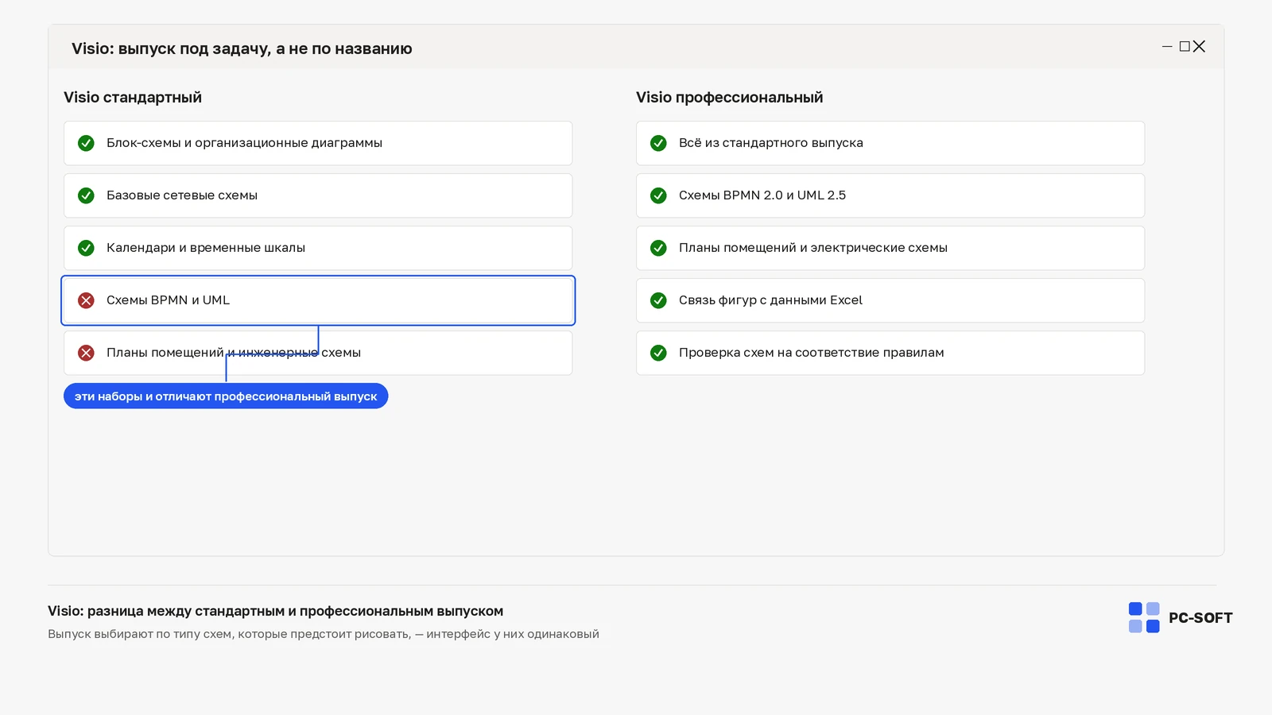Image resolution: width=1272 pixels, height=715 pixels.
Task: Select text Блок-схемы и организационные диаграммы
Action: pyautogui.click(x=244, y=143)
